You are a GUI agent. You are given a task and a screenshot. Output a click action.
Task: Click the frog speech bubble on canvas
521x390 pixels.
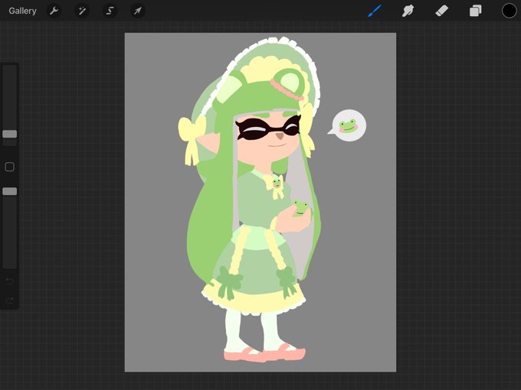pos(348,125)
